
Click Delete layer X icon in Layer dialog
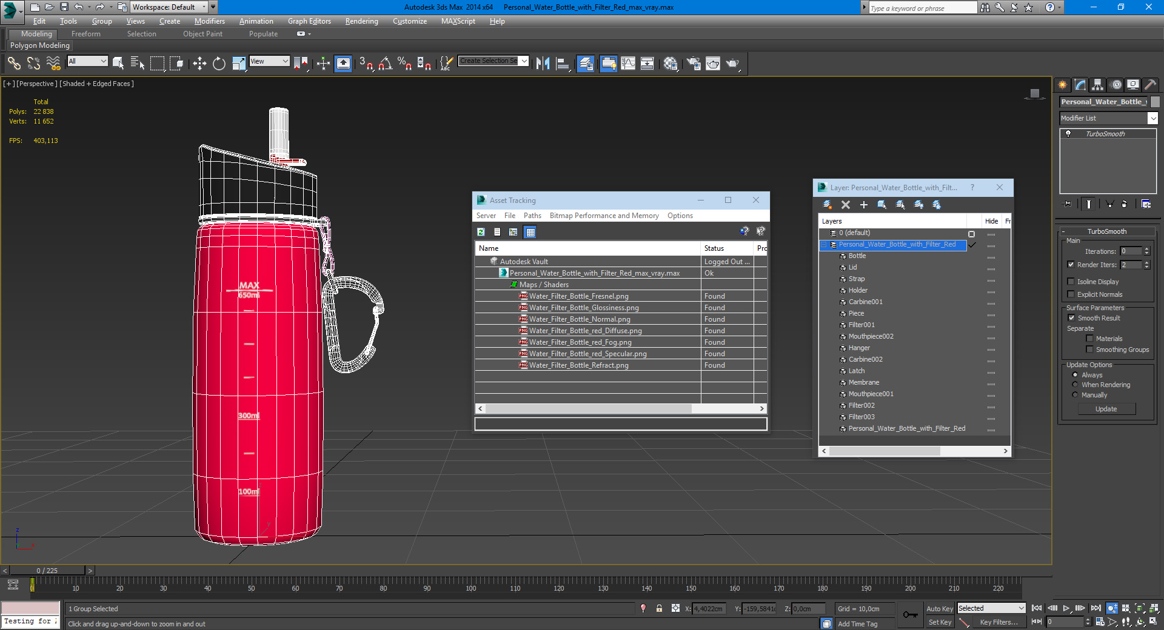click(846, 205)
